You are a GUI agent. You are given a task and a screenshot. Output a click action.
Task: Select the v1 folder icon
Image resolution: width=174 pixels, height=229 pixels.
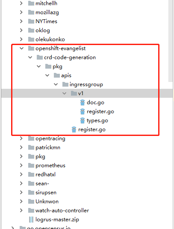click(x=74, y=93)
